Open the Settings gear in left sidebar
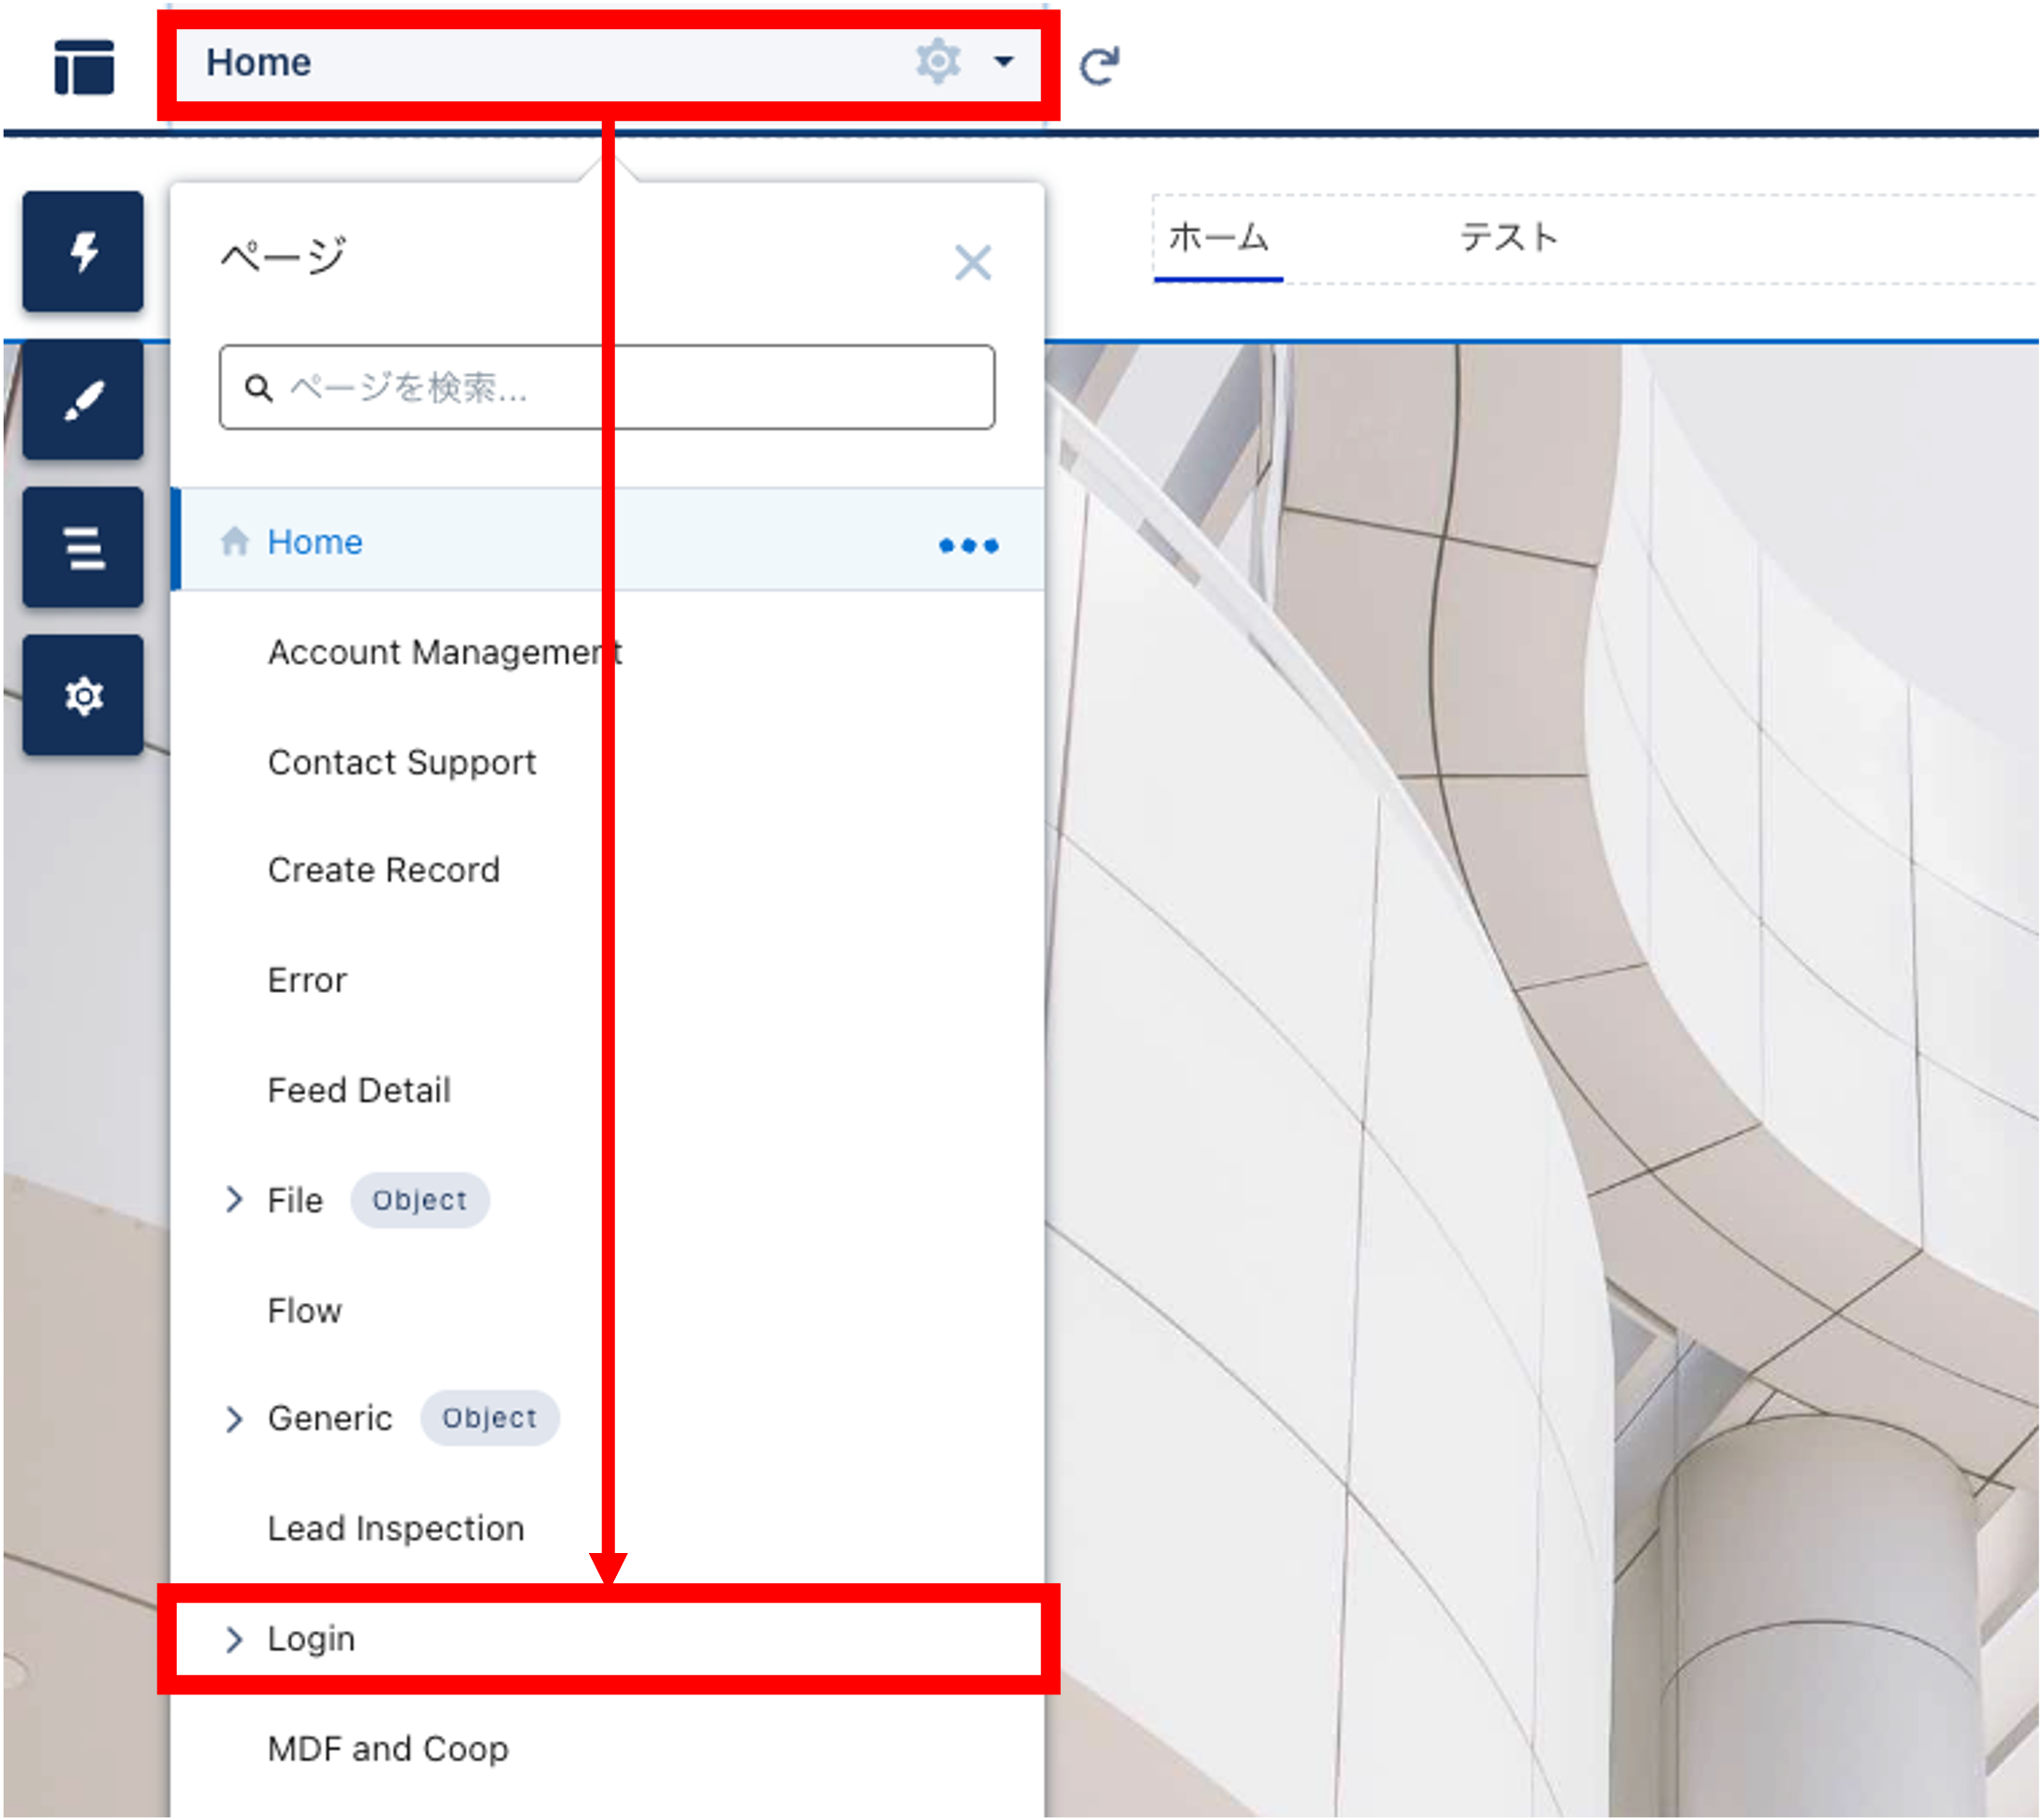Viewport: 2042px width, 1820px height. point(83,695)
